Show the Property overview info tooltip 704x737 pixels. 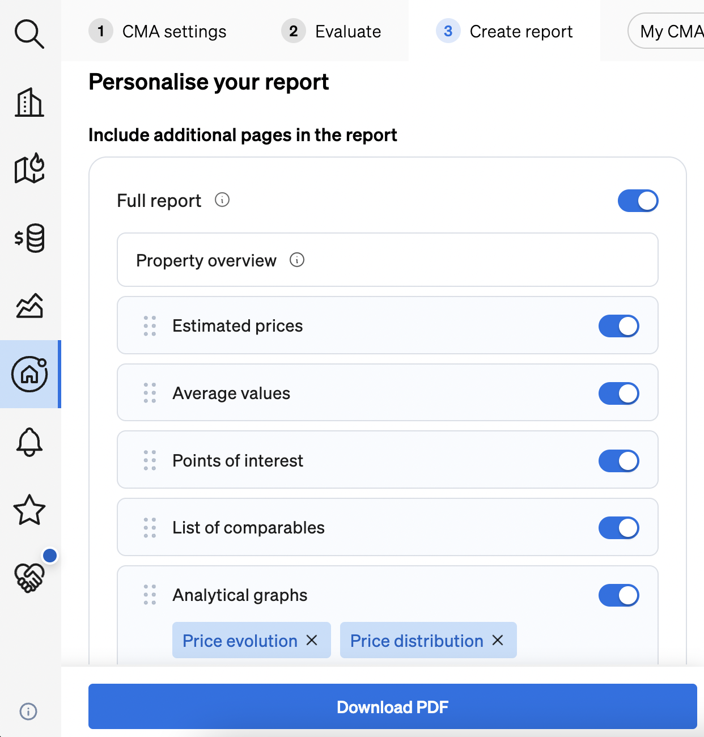(296, 260)
